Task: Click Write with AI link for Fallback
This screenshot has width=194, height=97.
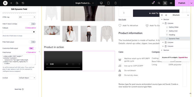Action: (31, 28)
